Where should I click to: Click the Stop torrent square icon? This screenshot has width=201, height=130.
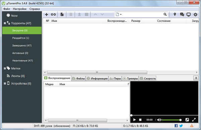pos(87,14)
